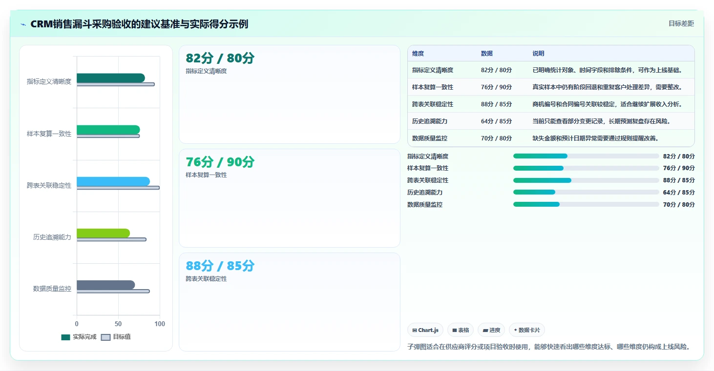
Task: Open the 88分 / 85分 data card
Action: tap(290, 302)
